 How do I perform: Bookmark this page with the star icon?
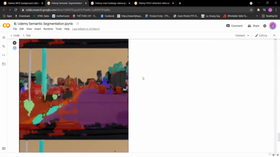click(251, 10)
